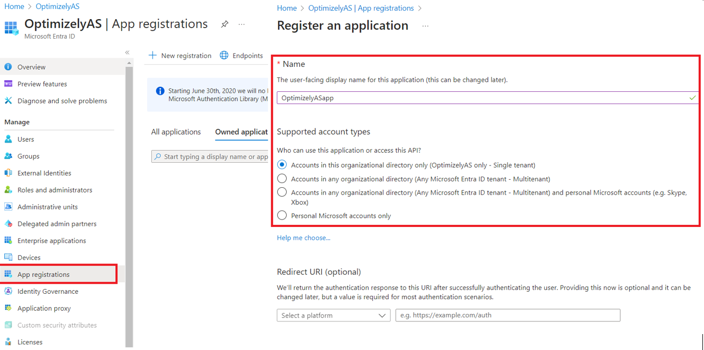Click the Redirect URI input field
Screen dimensions: 704x350
[x=508, y=315]
